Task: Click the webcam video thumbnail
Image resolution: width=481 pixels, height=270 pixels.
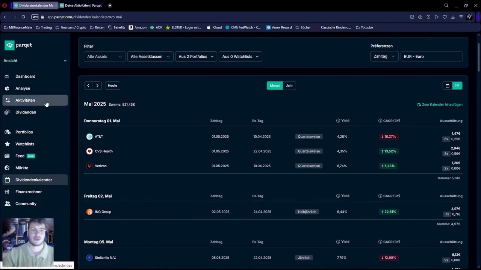Action: [28, 242]
